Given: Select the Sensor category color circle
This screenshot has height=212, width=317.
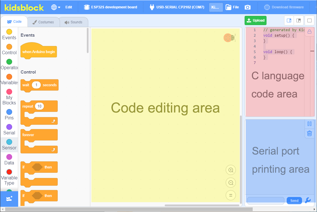Looking at the screenshot, I should [9, 142].
